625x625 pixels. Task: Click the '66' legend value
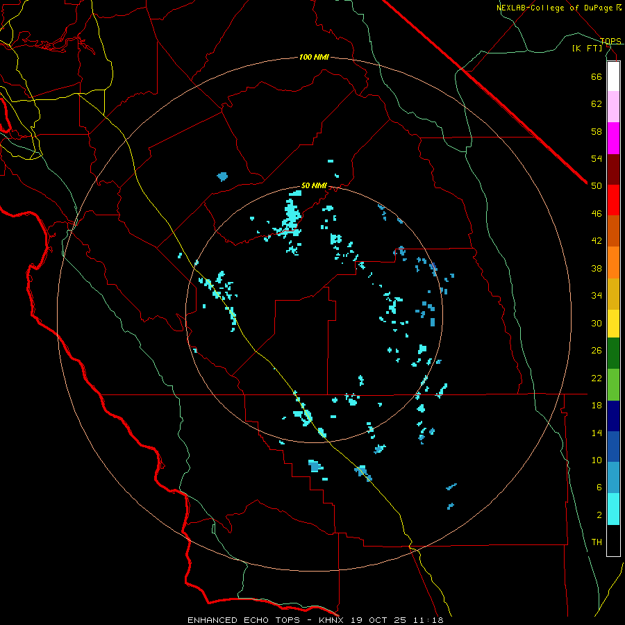pyautogui.click(x=597, y=76)
